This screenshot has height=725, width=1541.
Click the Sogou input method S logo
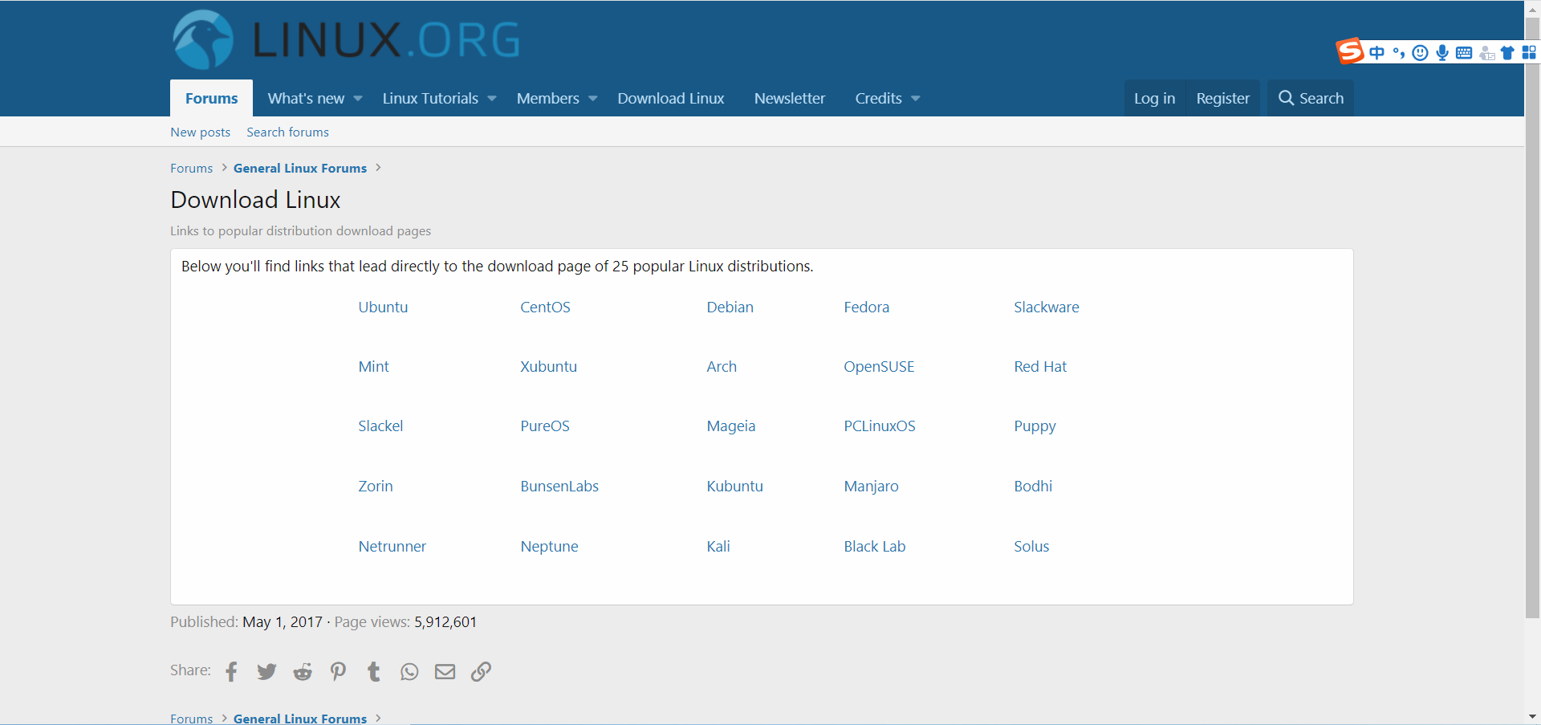point(1350,51)
